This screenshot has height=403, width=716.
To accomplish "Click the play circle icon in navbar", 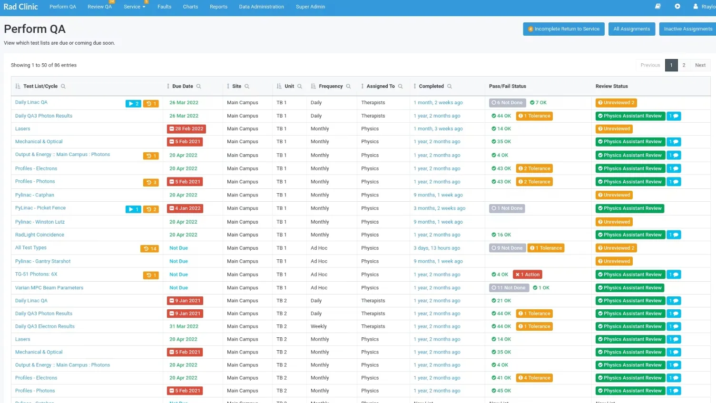I will [677, 7].
